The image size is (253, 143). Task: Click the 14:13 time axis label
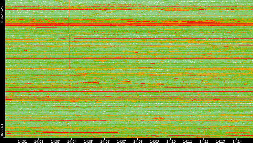[x=220, y=141]
